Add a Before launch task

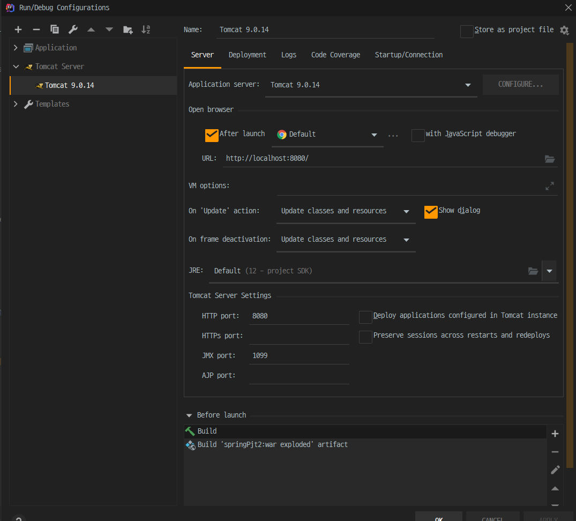click(555, 434)
